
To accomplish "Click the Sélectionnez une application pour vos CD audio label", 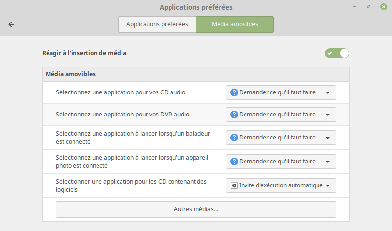I will point(121,92).
